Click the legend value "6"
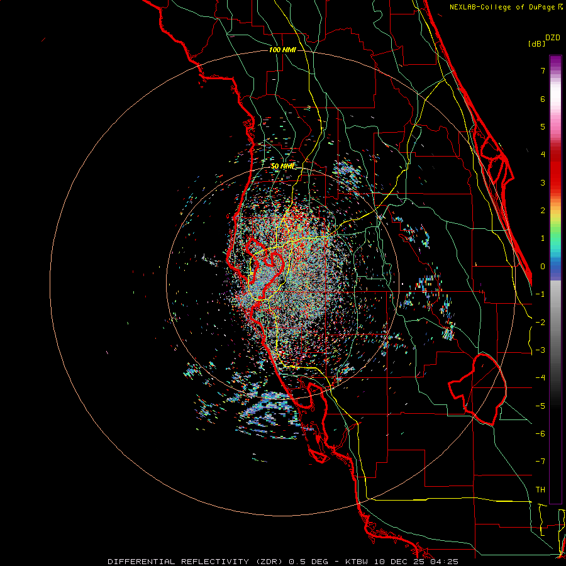Viewport: 566px width, 566px height. pos(543,99)
